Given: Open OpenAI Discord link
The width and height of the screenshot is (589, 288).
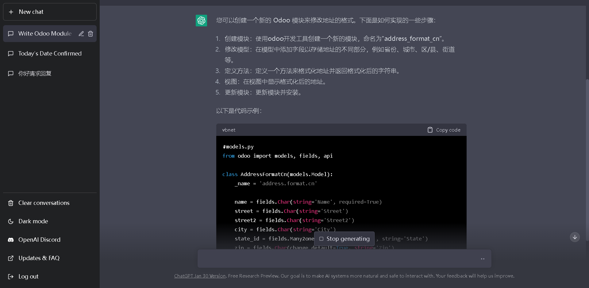Looking at the screenshot, I should coord(50,240).
